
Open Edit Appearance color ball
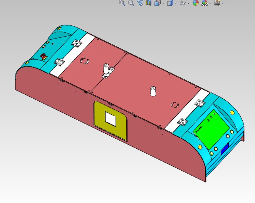196,3
